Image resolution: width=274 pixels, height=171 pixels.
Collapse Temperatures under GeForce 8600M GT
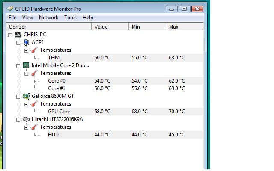coord(26,104)
